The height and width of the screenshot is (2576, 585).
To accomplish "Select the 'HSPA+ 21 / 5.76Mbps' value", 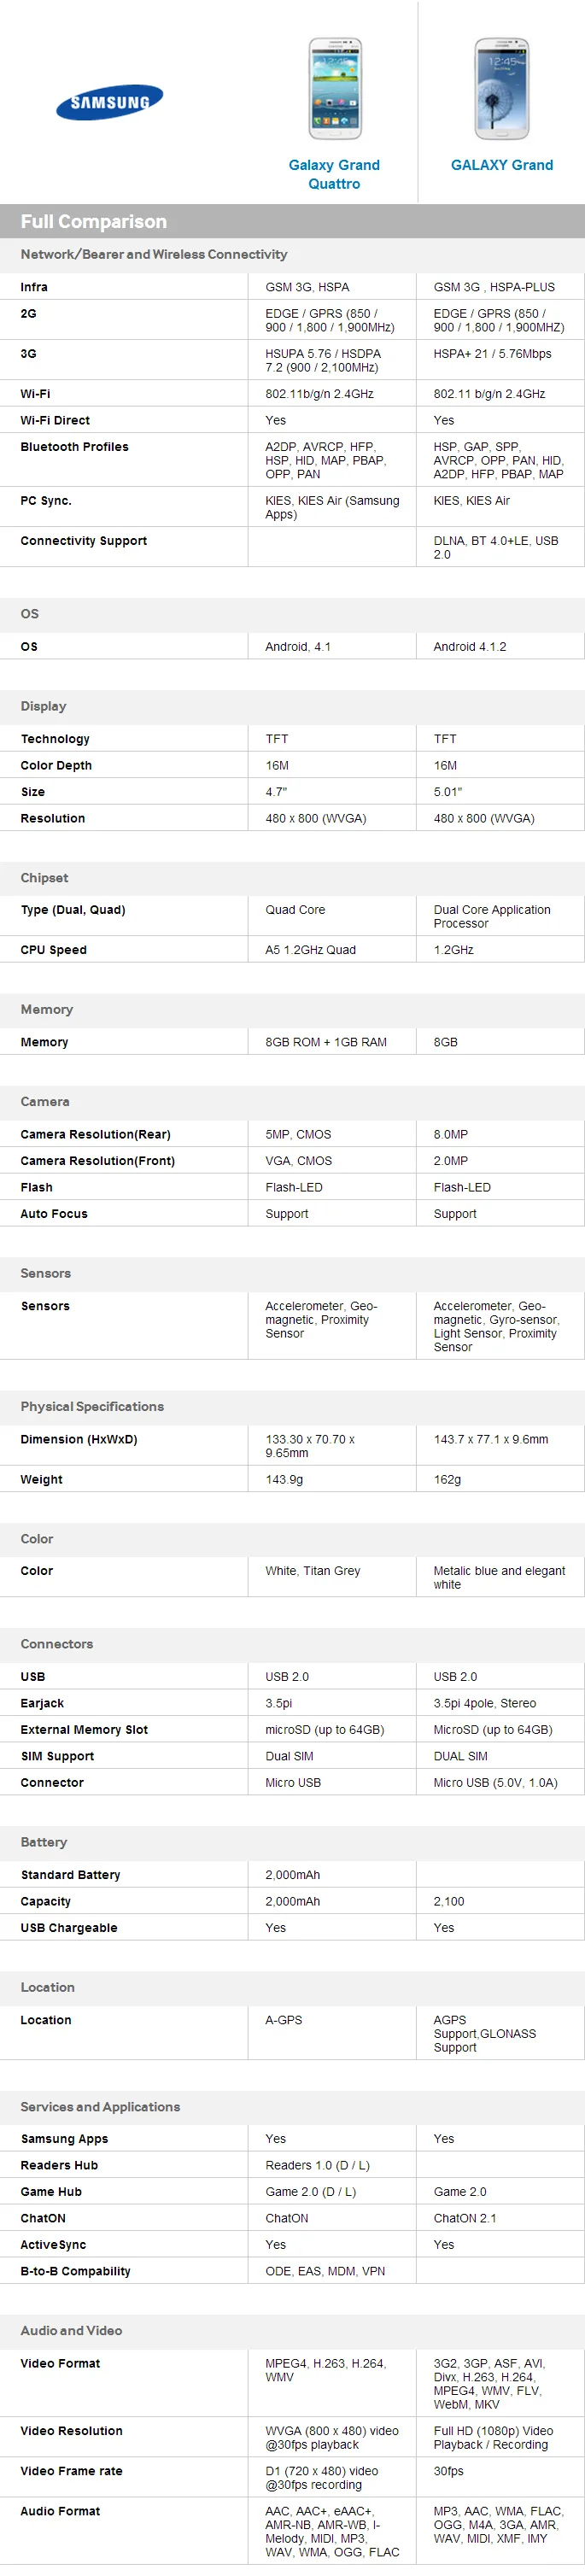I will point(492,354).
